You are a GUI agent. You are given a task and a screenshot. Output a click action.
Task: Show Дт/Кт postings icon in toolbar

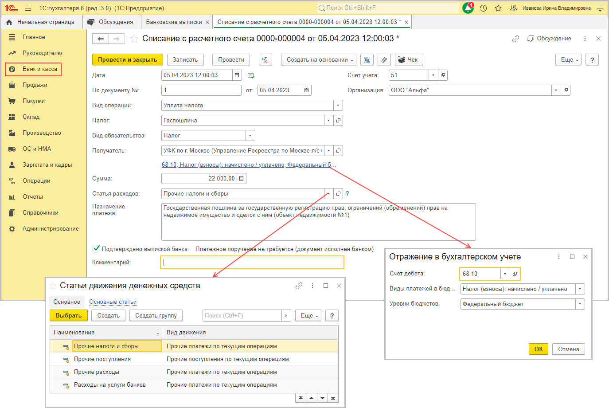pyautogui.click(x=265, y=60)
